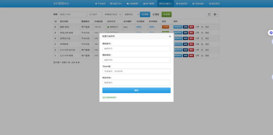Click into the Token值 field
Viewport: 273px width, 135px height.
[136, 71]
